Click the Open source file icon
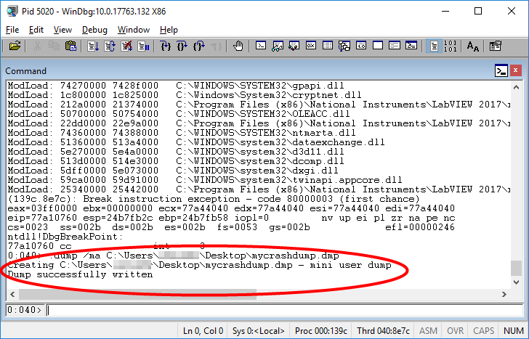 pos(15,46)
